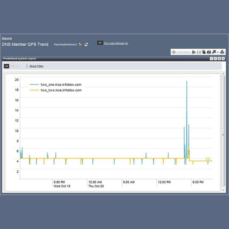This screenshot has height=229, width=229.
Task: Open the edit report icon in toolbar
Action: pos(194,52)
